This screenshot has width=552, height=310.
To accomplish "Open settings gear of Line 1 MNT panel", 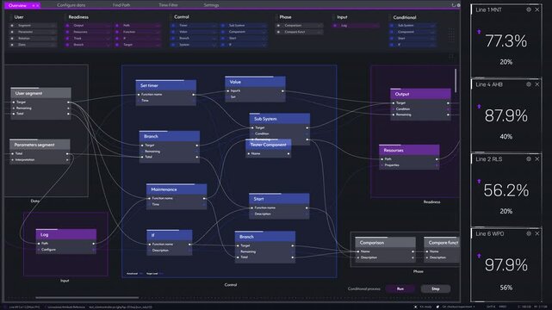I will [x=529, y=9].
